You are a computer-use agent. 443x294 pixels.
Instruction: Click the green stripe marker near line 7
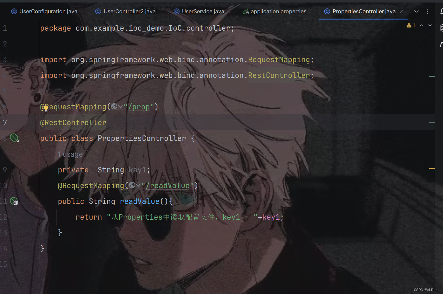(432, 122)
